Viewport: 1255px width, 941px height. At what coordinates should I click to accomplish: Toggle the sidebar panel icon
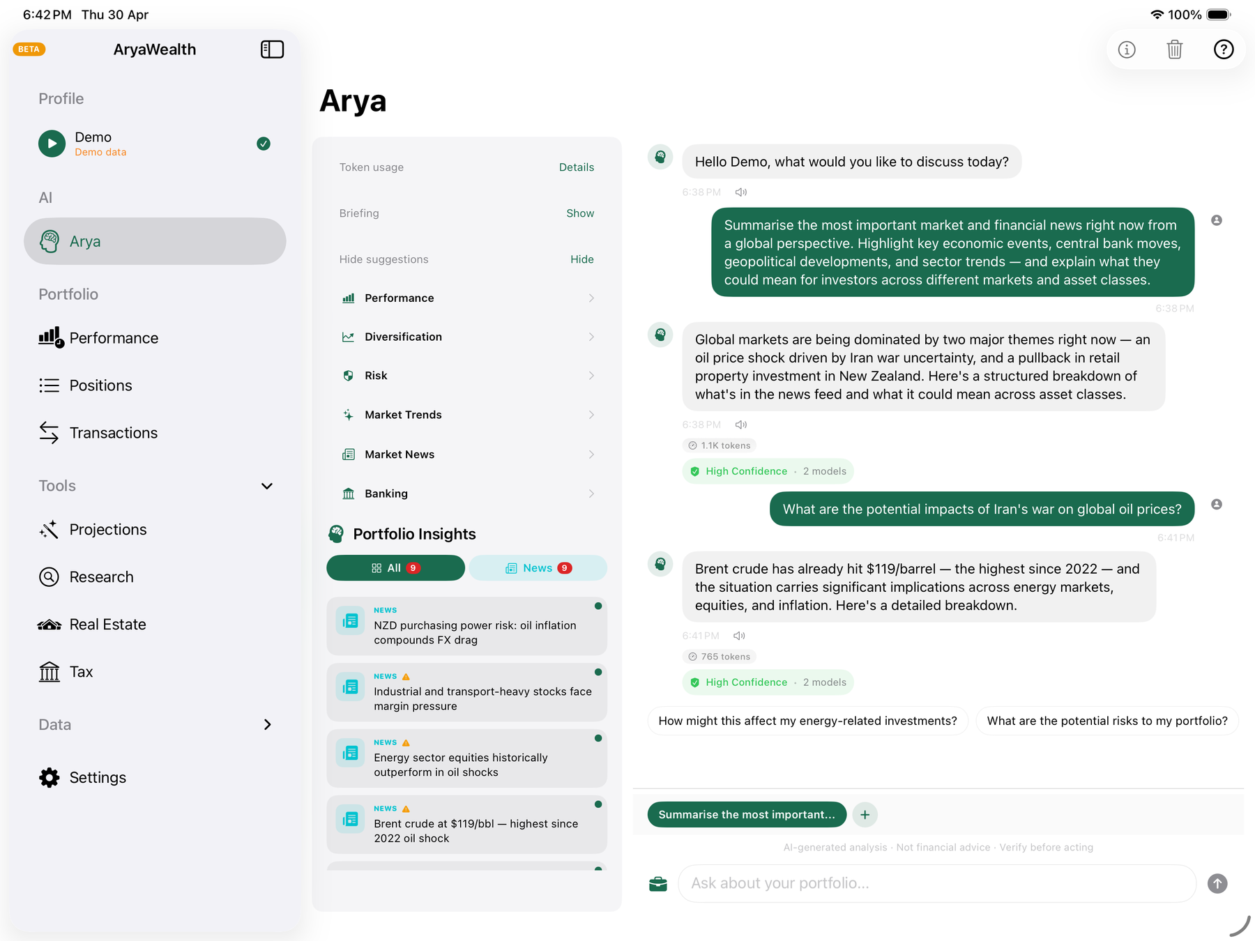272,49
